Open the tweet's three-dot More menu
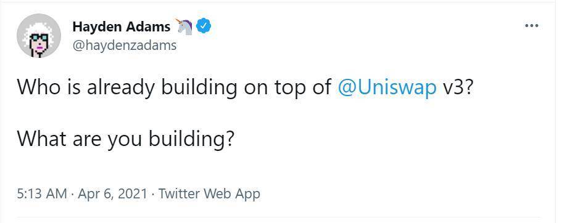 532,26
